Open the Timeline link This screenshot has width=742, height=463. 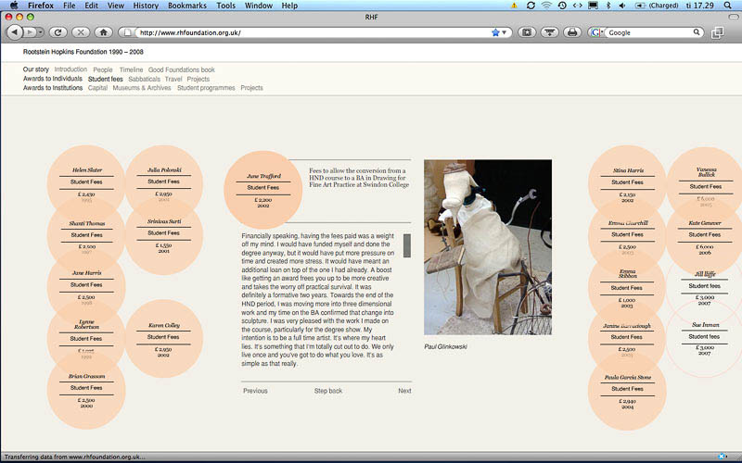(x=131, y=69)
